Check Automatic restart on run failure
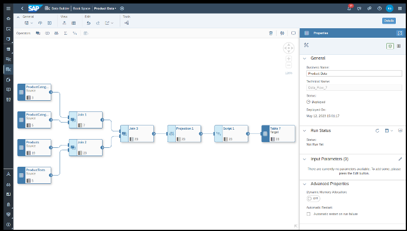407x231 pixels. point(308,214)
